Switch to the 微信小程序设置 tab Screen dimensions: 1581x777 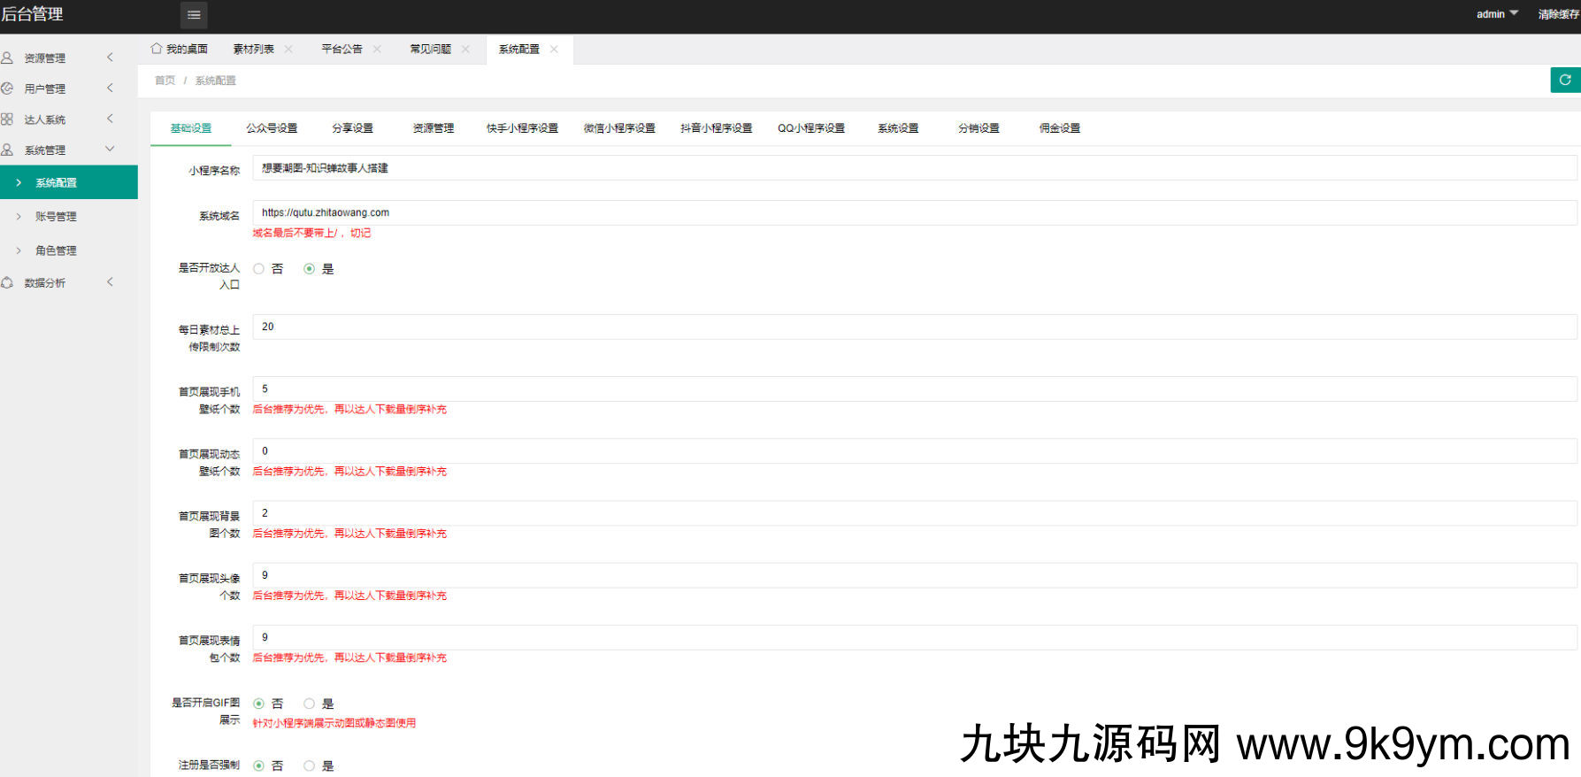[619, 128]
